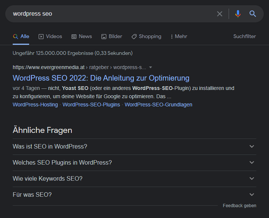The width and height of the screenshot is (269, 218).
Task: Follow the WordPress-Hosting sitelink
Action: point(35,105)
